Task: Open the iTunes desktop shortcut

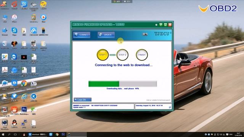Action: pos(14,18)
